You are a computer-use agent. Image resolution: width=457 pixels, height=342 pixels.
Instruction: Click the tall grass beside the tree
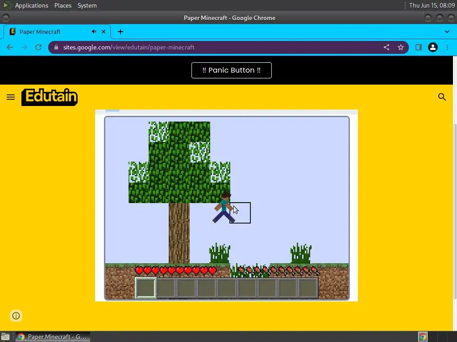[x=220, y=253]
